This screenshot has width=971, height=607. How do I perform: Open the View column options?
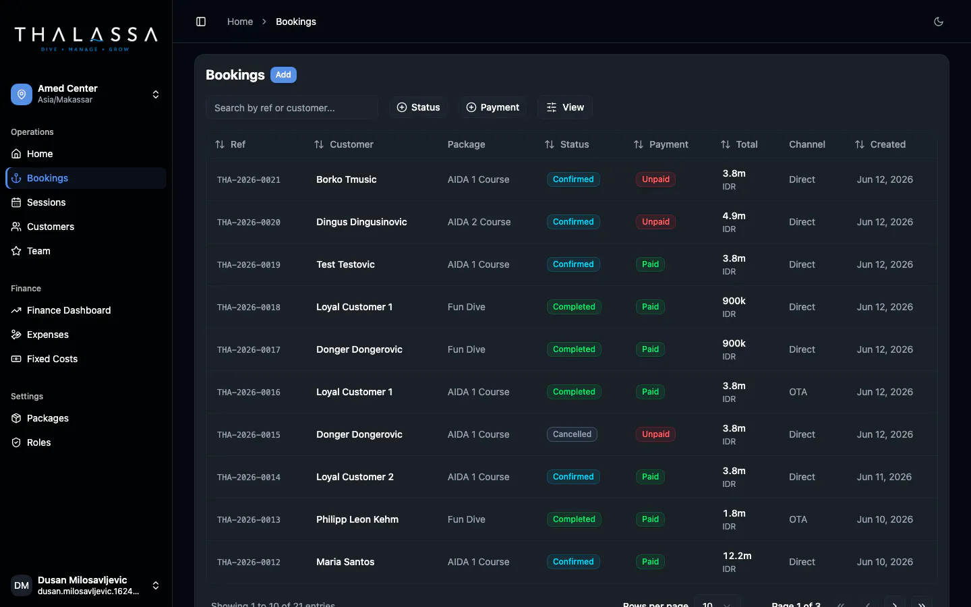click(x=565, y=107)
